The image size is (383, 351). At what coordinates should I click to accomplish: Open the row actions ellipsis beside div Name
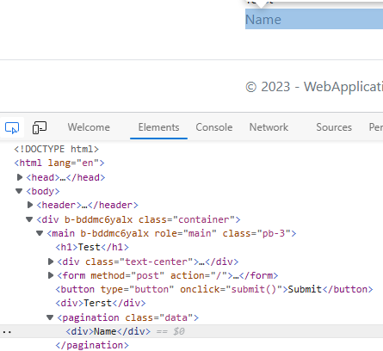pos(7,332)
